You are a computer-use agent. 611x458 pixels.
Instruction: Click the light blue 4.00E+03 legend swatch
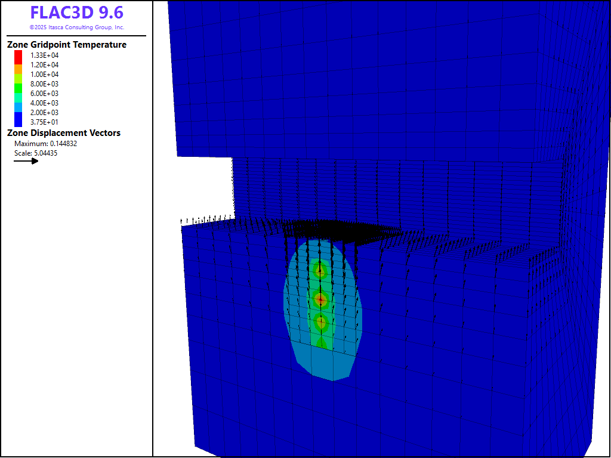coord(18,103)
